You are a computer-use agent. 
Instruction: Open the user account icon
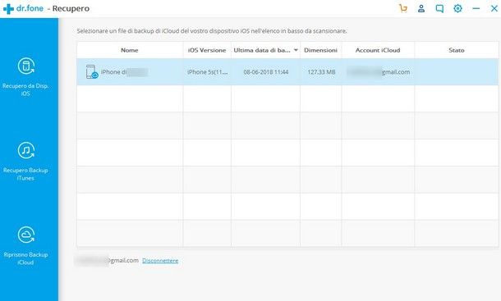(421, 8)
